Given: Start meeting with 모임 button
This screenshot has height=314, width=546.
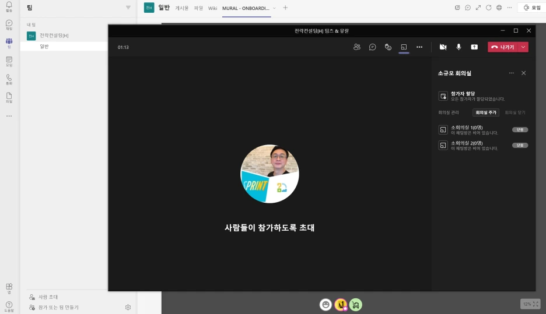Looking at the screenshot, I should tap(532, 8).
